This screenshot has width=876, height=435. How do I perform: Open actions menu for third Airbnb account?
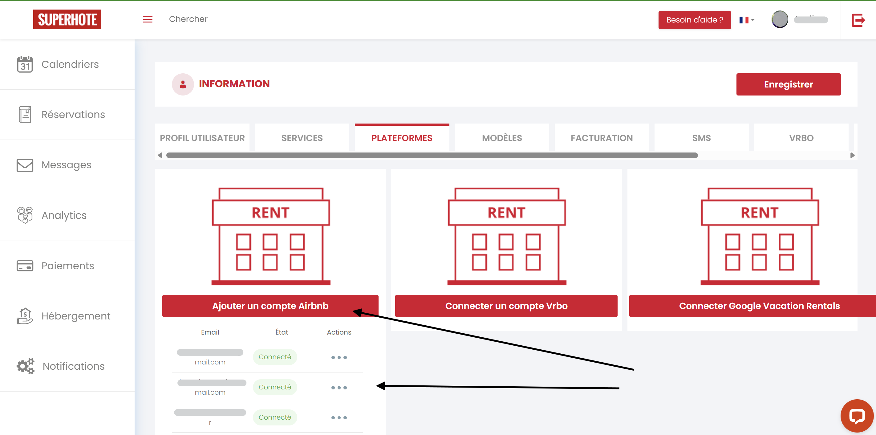339,418
